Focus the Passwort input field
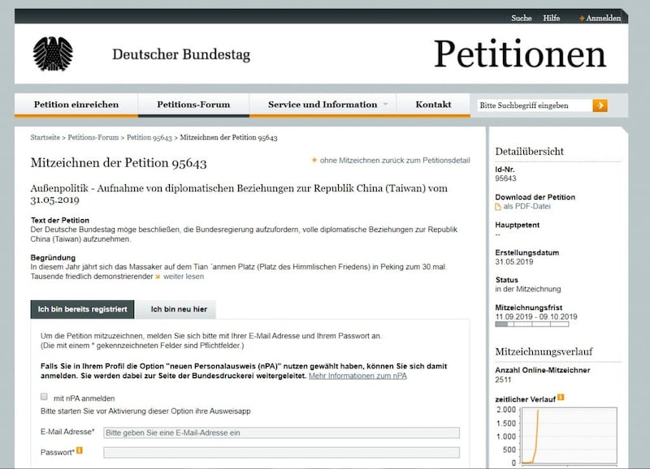The width and height of the screenshot is (650, 469). tap(281, 453)
